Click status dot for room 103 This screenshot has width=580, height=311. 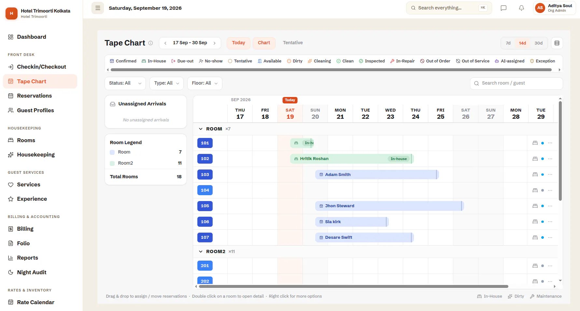(542, 175)
